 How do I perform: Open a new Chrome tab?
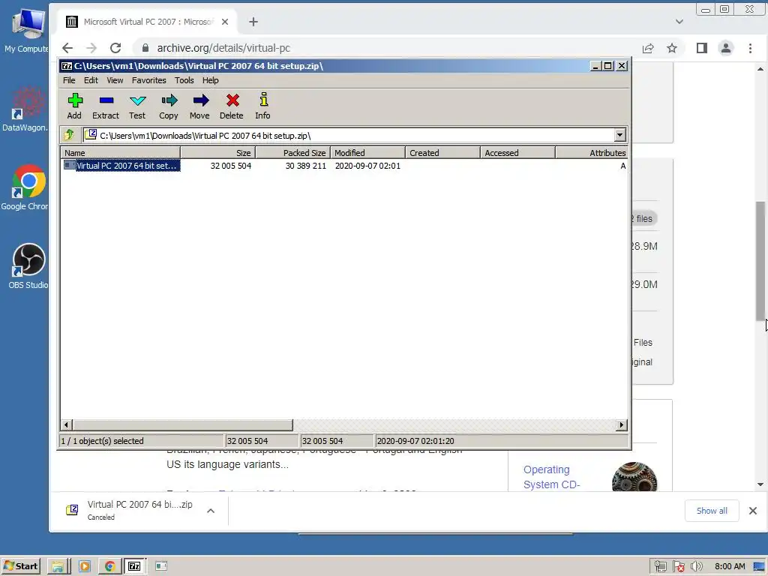[253, 22]
